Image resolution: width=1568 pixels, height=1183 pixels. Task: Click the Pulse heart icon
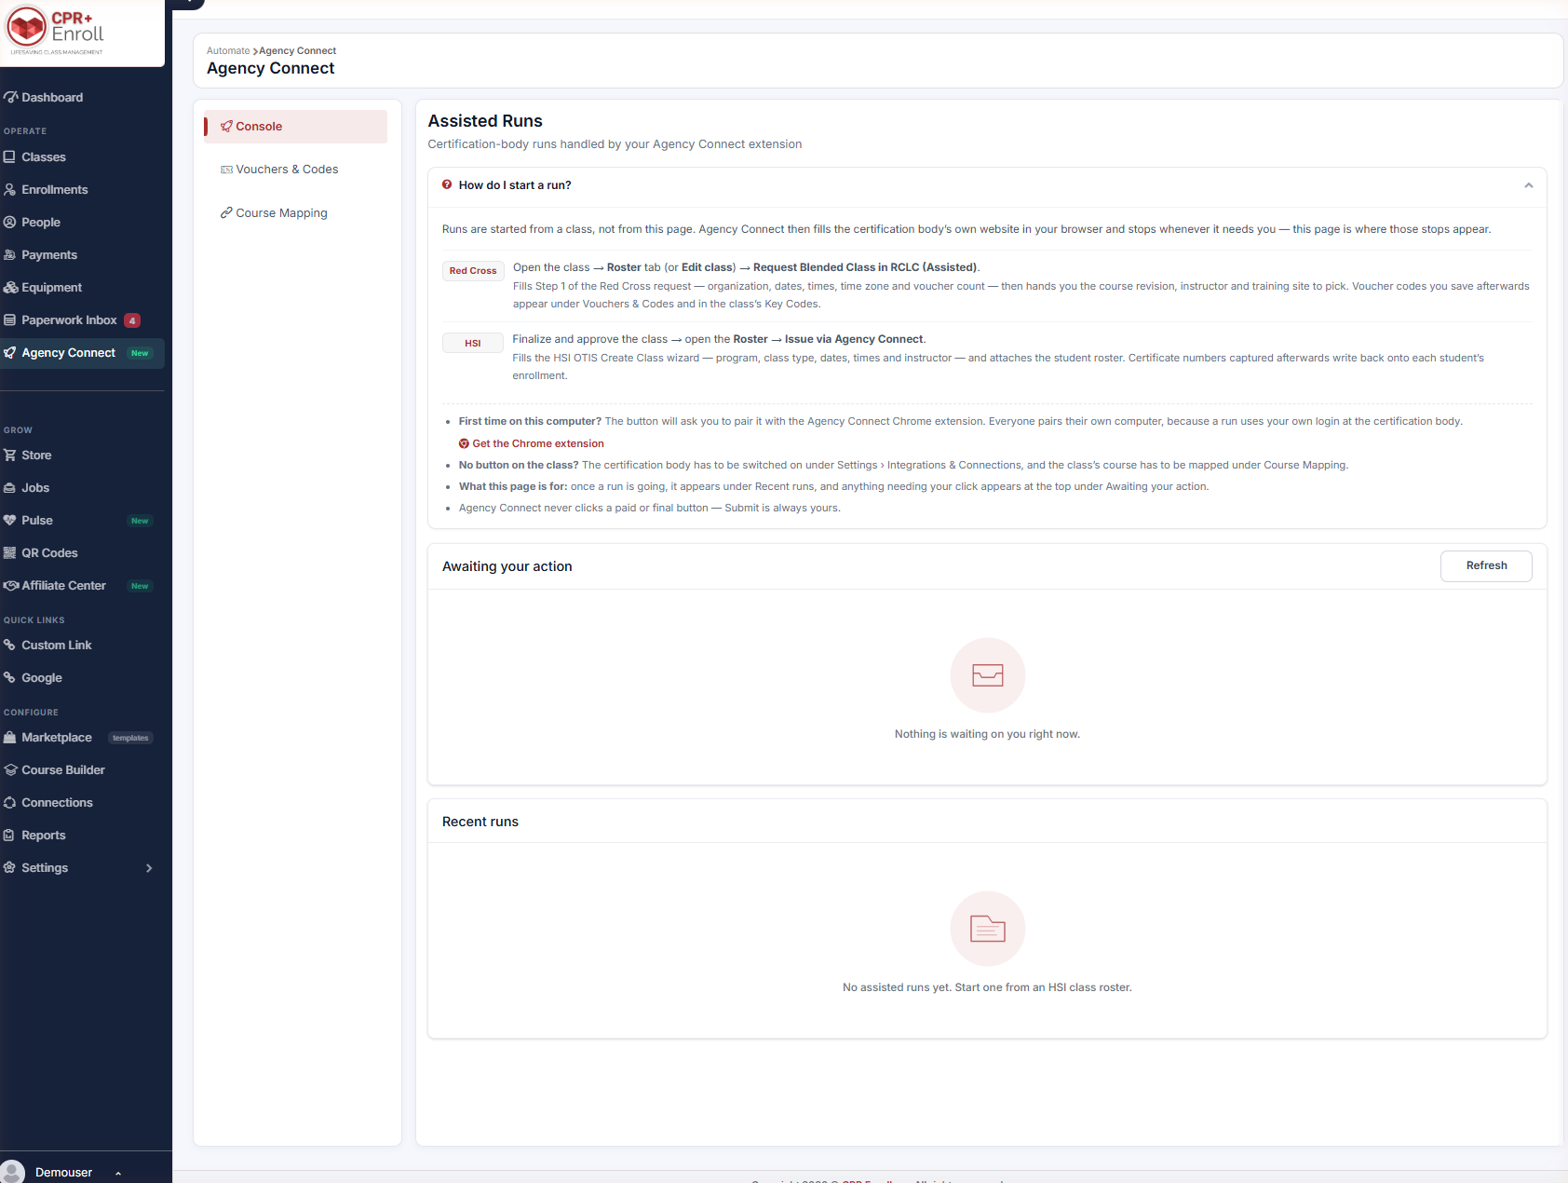10,520
